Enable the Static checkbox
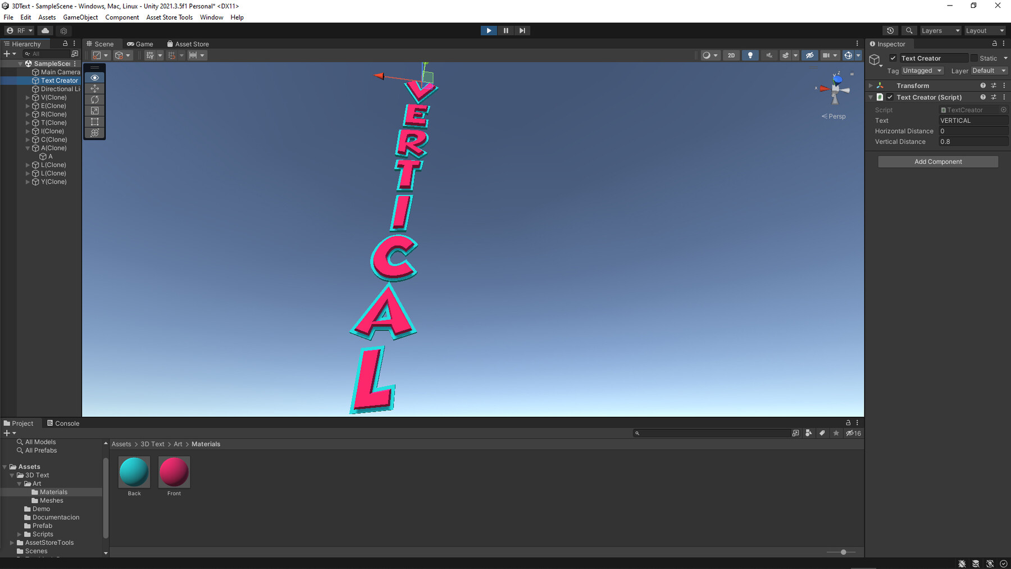The height and width of the screenshot is (569, 1011). coord(974,58)
